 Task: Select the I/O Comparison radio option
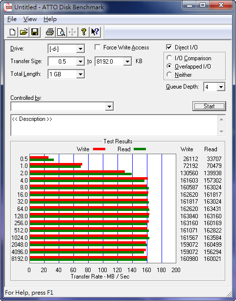(169, 58)
